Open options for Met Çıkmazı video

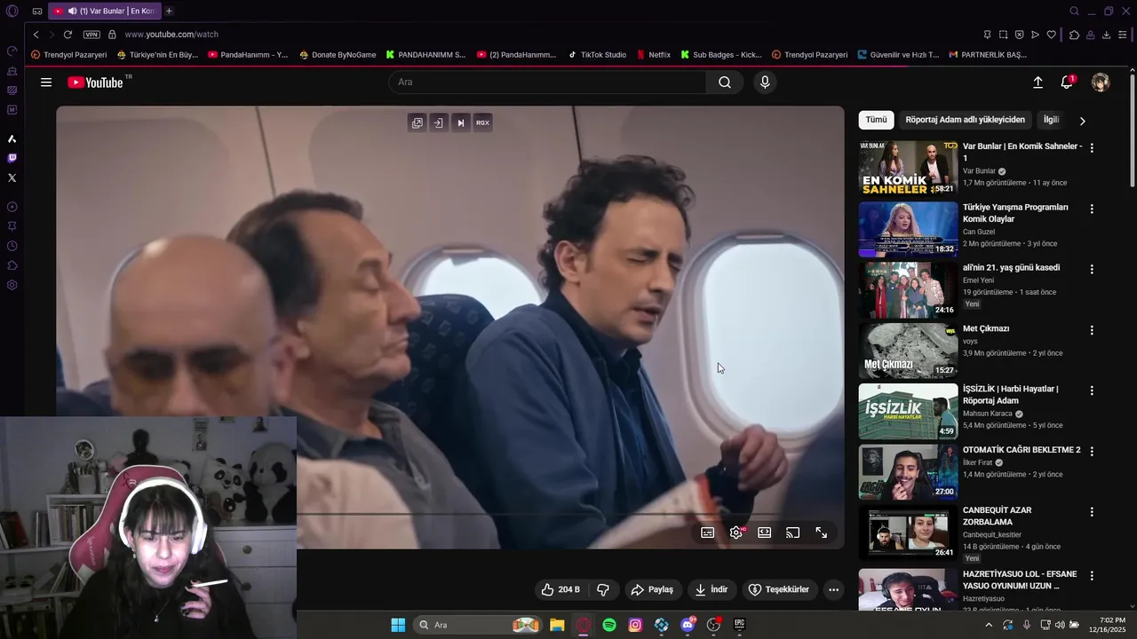coord(1092,330)
